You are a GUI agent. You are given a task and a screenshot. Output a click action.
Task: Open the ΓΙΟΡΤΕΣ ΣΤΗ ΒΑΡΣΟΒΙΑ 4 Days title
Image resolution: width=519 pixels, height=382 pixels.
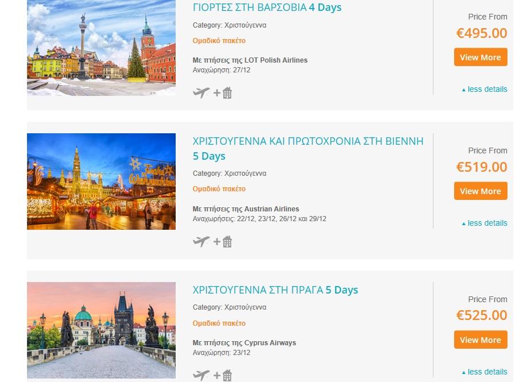tap(267, 7)
